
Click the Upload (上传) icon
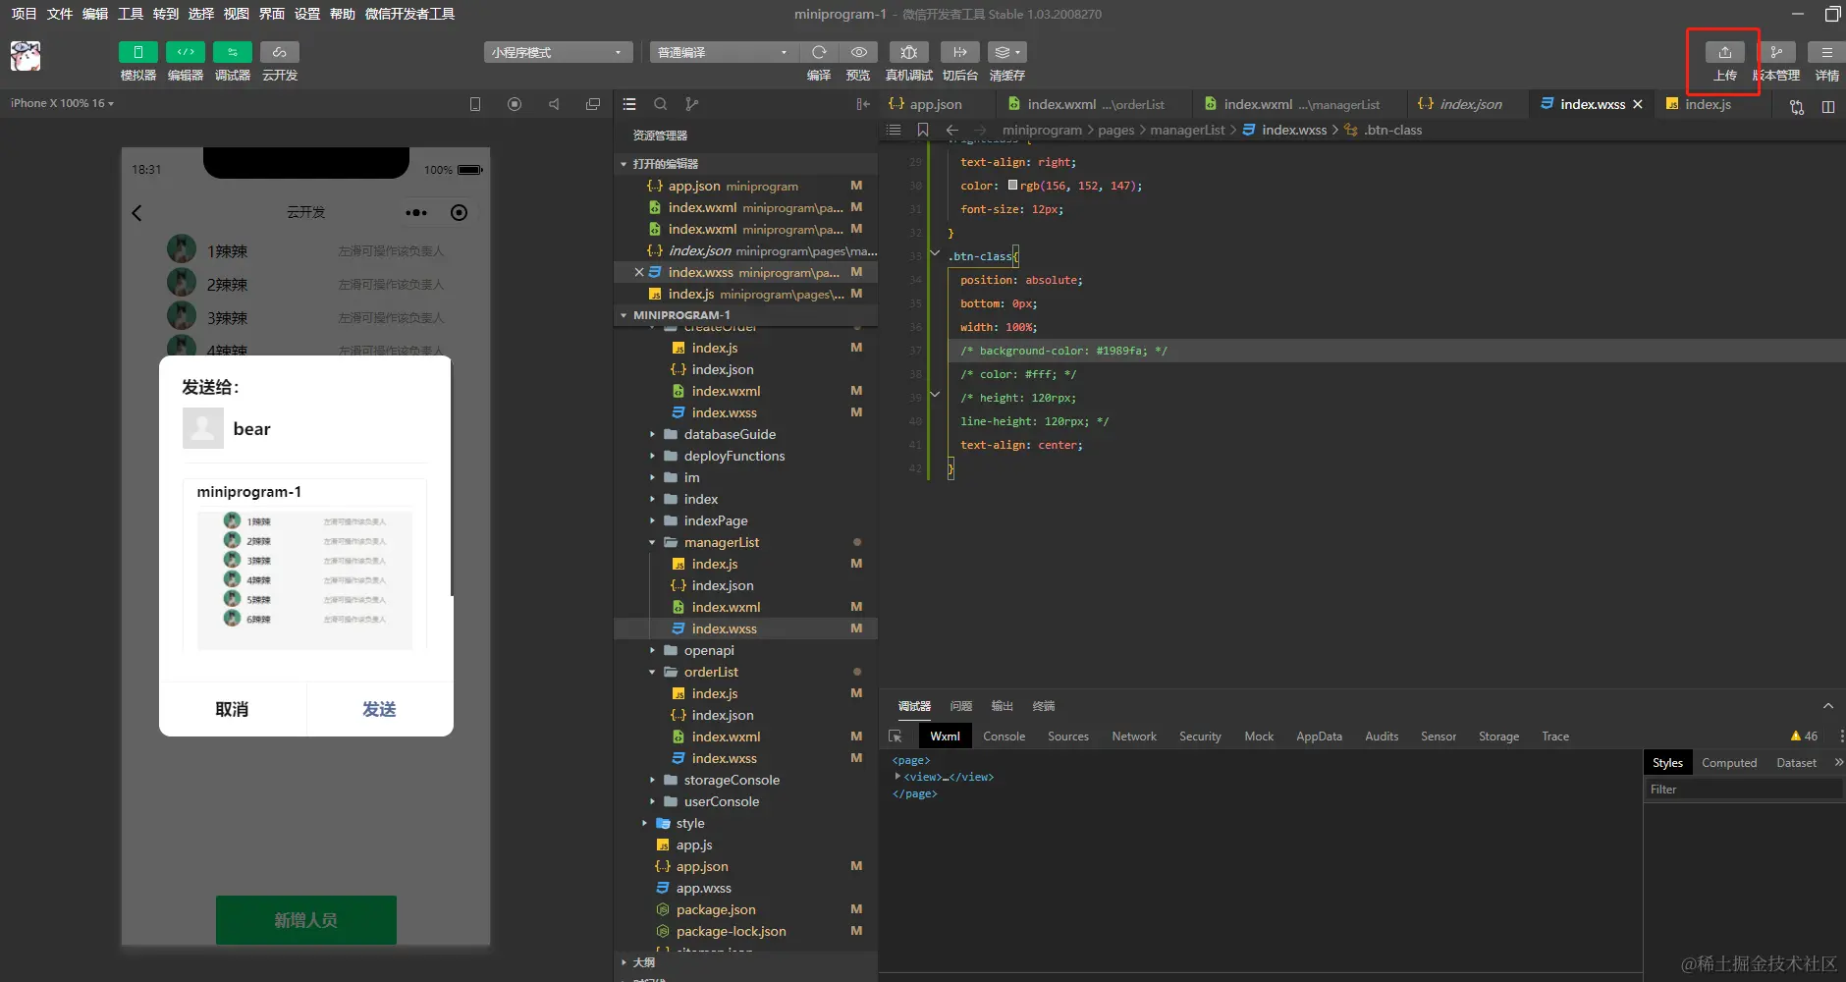click(1724, 53)
